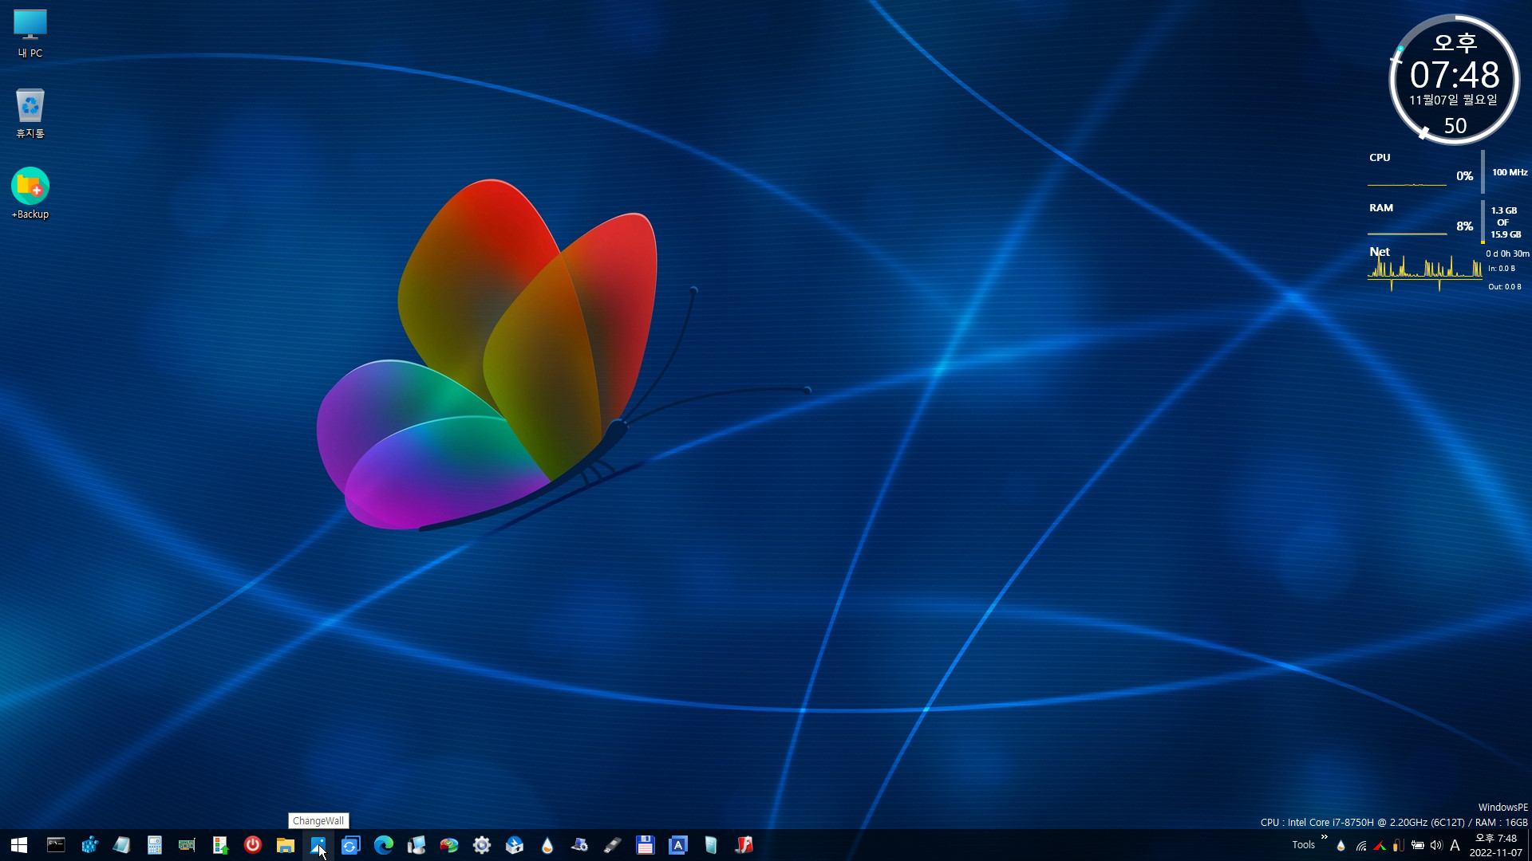The width and height of the screenshot is (1532, 861).
Task: Click the floppy disk save icon
Action: click(x=646, y=845)
